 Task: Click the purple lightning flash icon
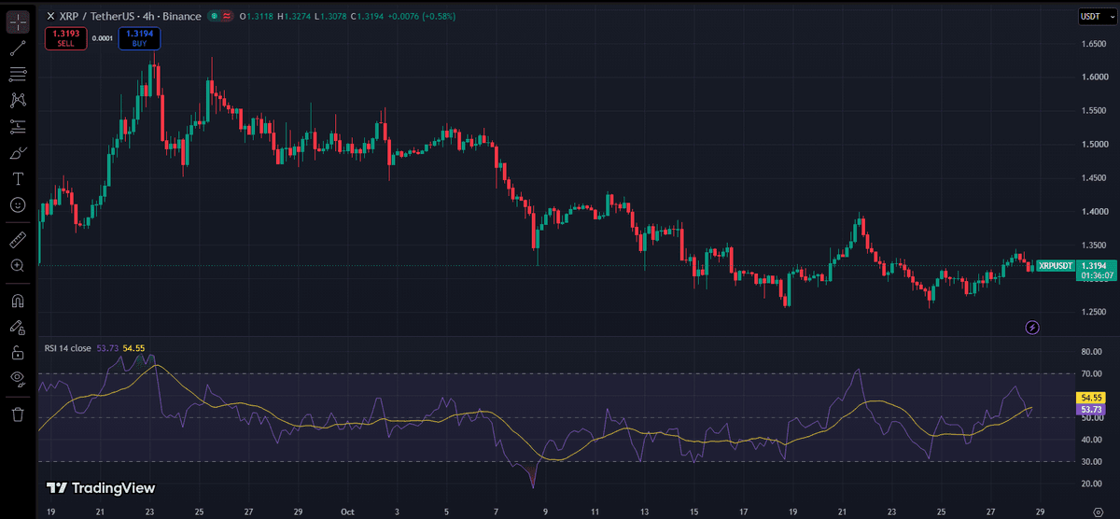coord(1032,328)
